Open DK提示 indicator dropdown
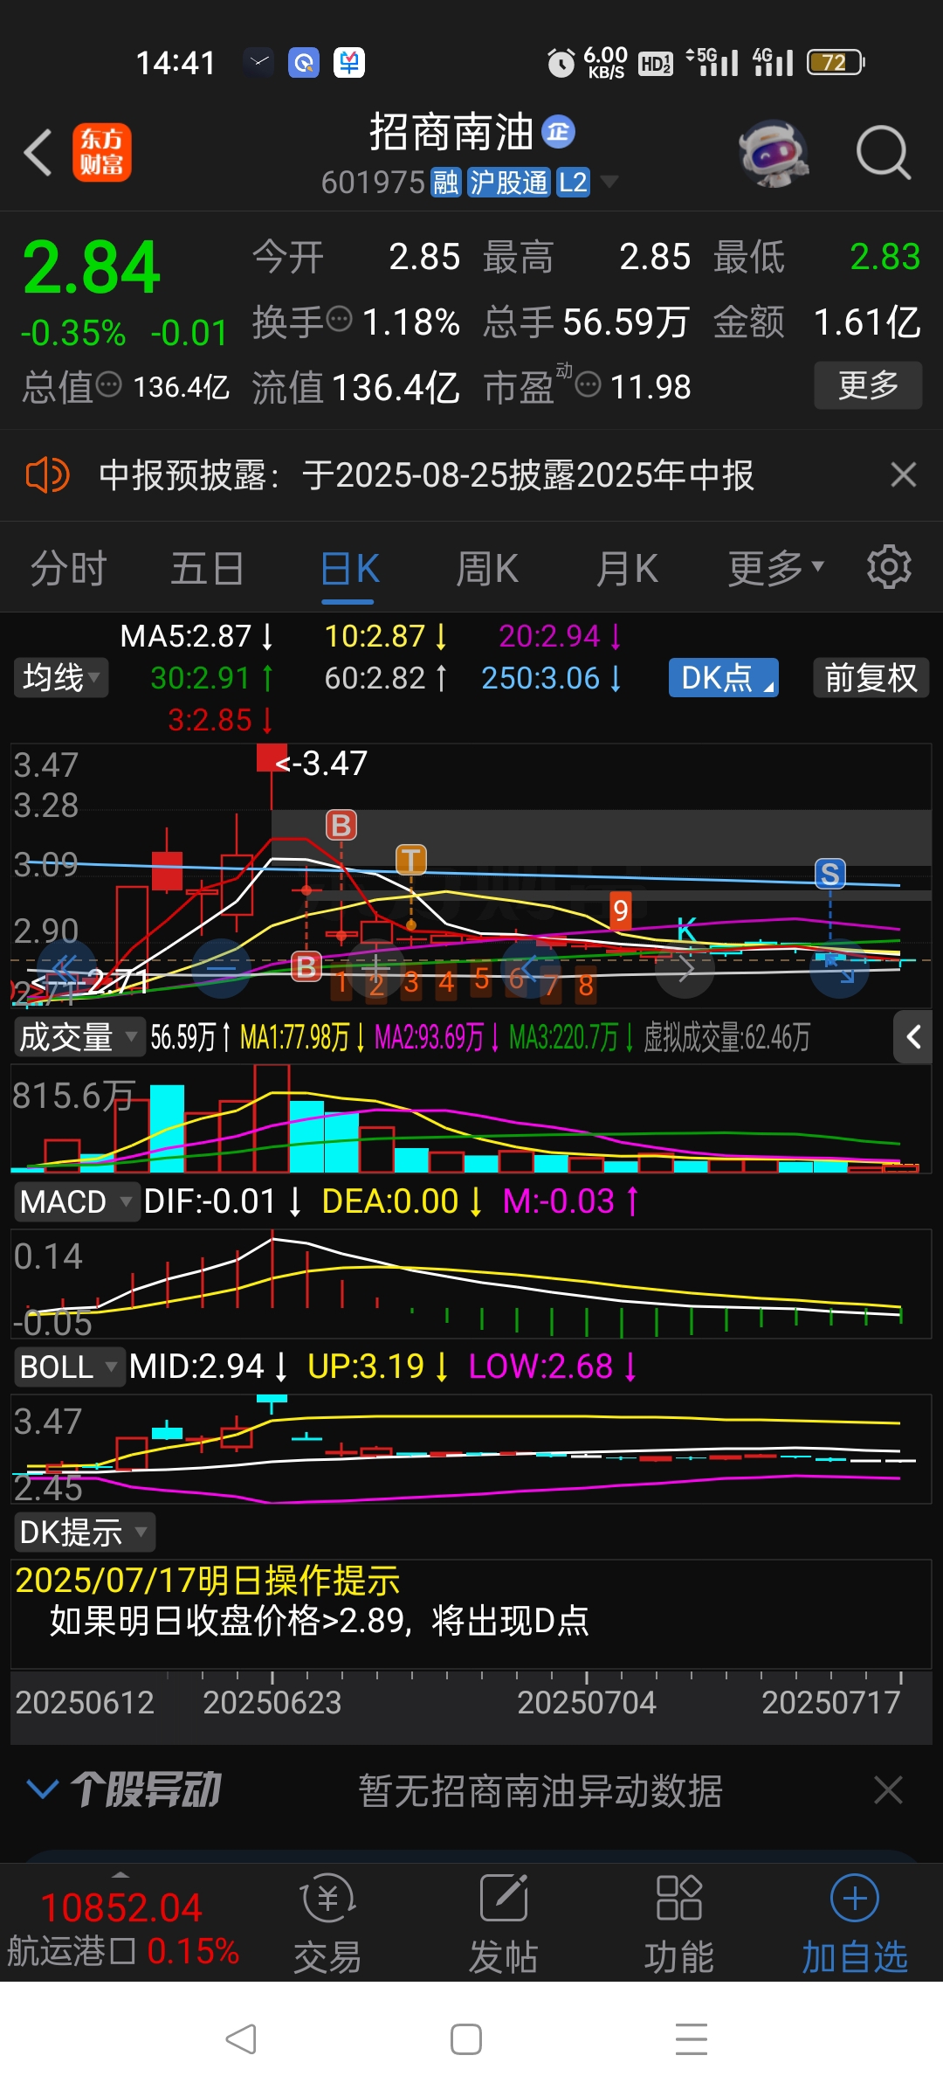This screenshot has height=2097, width=943. coord(84,1532)
